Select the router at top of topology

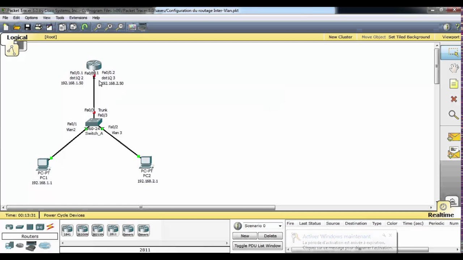coord(94,65)
